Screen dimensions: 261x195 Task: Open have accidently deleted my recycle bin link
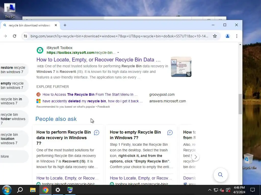click(93, 101)
